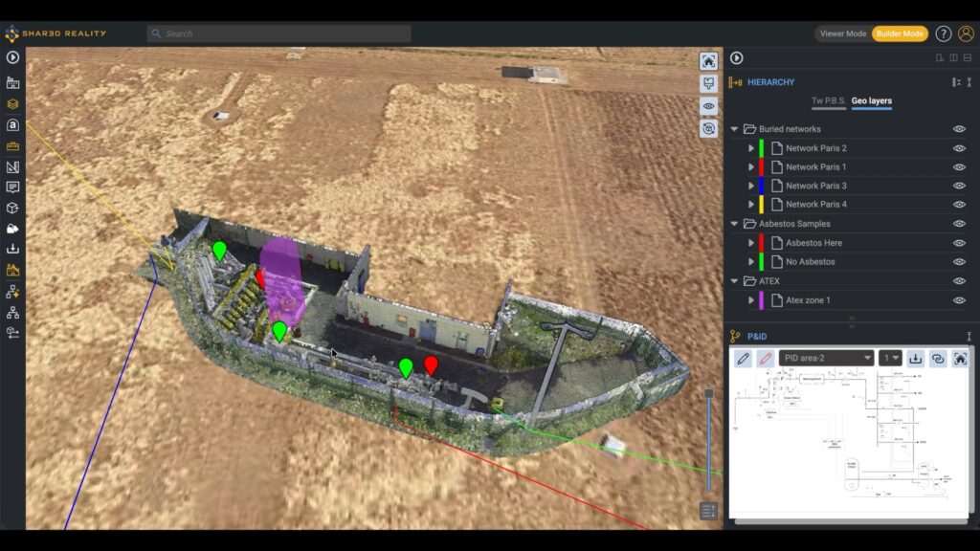Select the 3D cube object tool

(11, 208)
